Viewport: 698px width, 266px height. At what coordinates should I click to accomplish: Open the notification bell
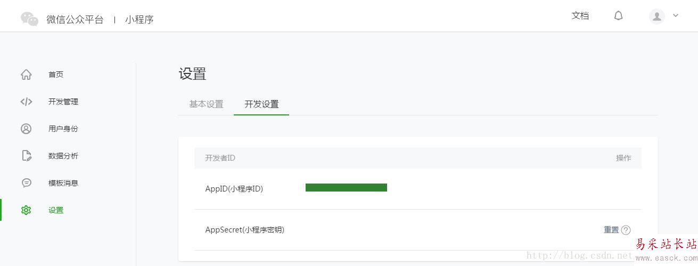pyautogui.click(x=618, y=16)
